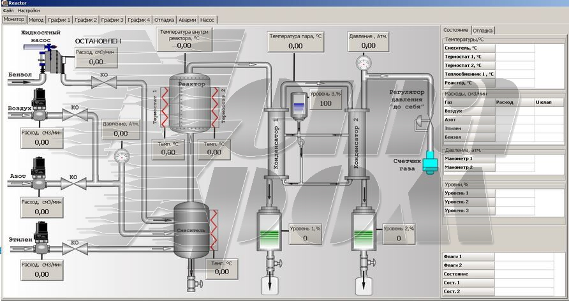
Task: Open the Настройки menu
Action: (29, 11)
